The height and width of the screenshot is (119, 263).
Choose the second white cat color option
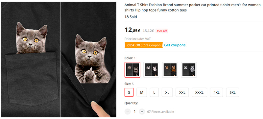pyautogui.click(x=151, y=70)
